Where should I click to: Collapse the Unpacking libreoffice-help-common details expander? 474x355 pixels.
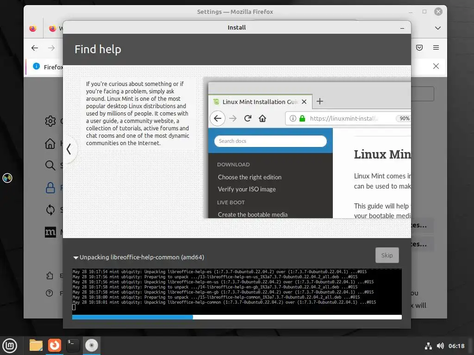tap(75, 257)
